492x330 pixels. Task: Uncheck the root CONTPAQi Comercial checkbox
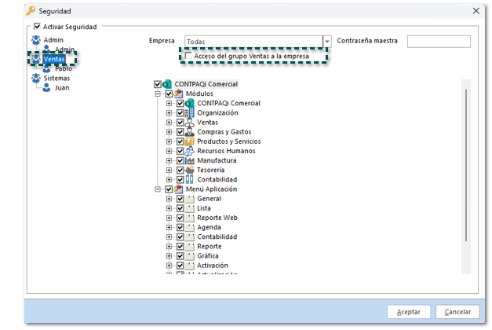pos(158,84)
